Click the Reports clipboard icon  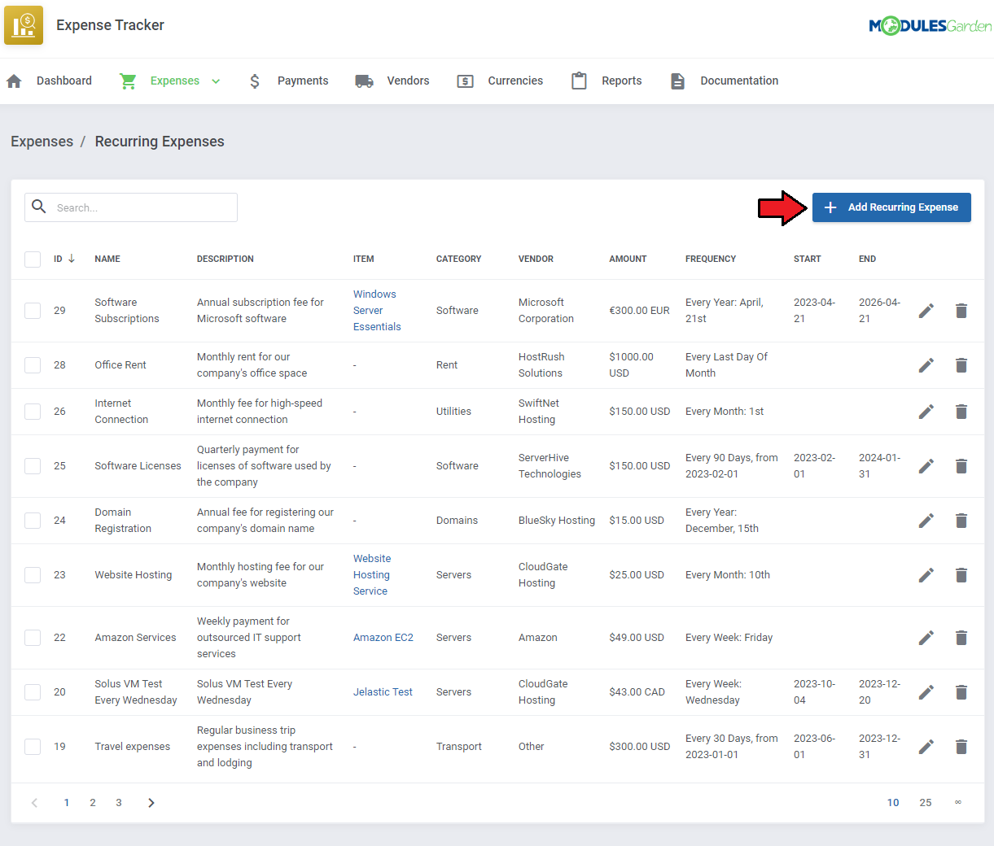(579, 81)
